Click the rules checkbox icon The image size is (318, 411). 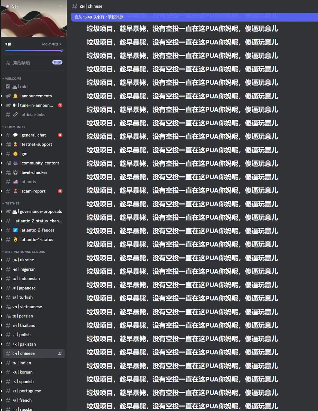click(x=8, y=87)
